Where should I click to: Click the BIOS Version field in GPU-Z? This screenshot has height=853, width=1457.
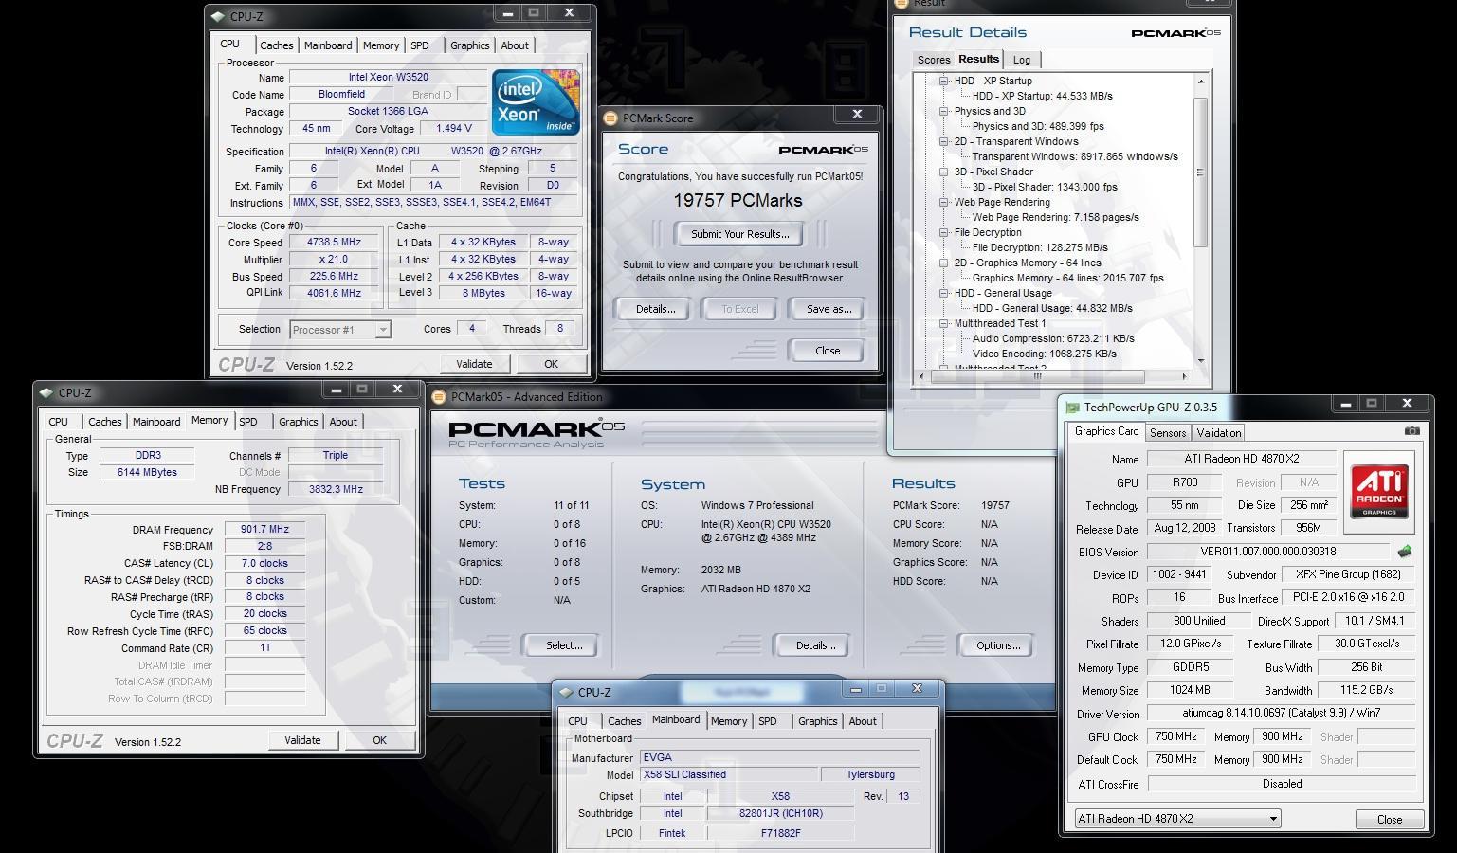point(1268,552)
